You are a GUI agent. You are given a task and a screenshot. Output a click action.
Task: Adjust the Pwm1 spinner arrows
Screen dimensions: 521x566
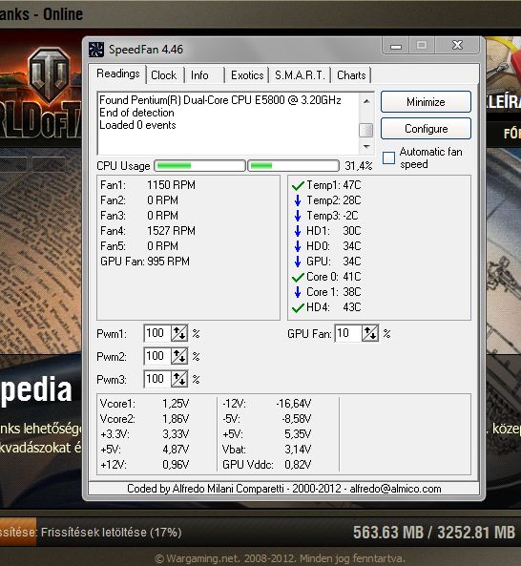[179, 333]
